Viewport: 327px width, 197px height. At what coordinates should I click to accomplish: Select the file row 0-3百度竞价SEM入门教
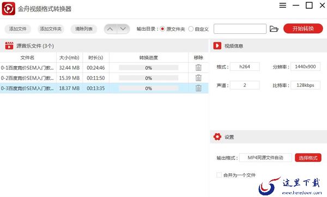coord(104,88)
